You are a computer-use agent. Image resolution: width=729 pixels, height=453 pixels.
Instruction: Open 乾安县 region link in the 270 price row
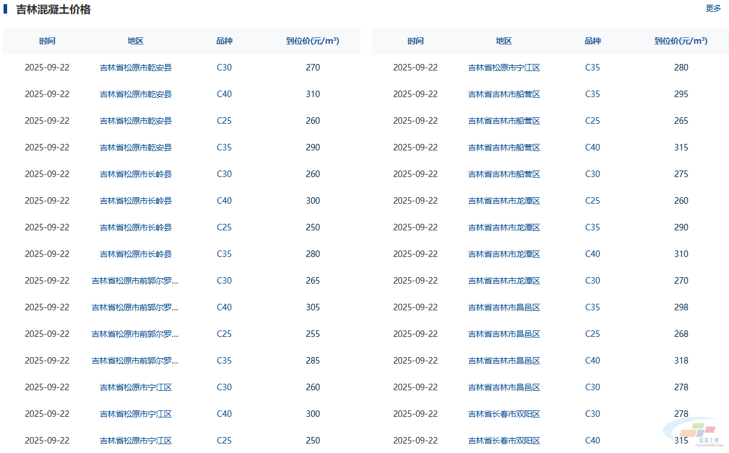click(x=136, y=68)
